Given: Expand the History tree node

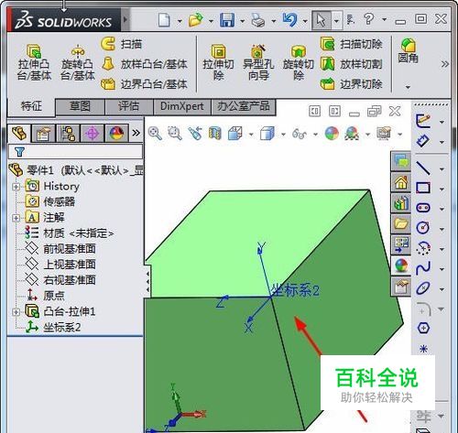Looking at the screenshot, I should tap(16, 187).
